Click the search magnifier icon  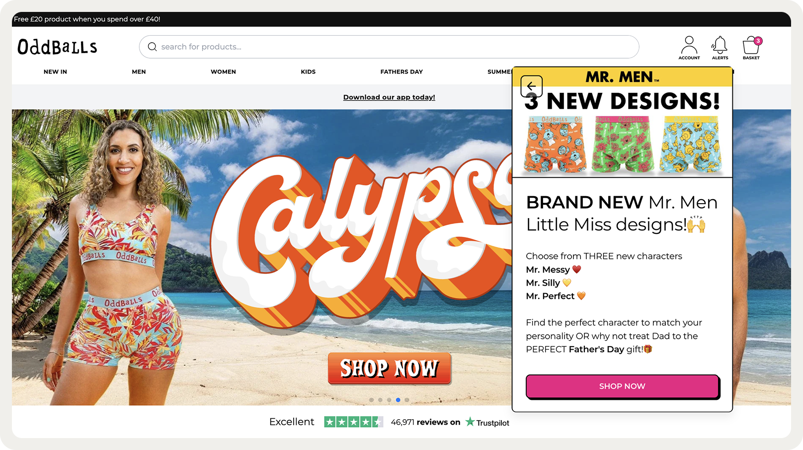coord(152,47)
